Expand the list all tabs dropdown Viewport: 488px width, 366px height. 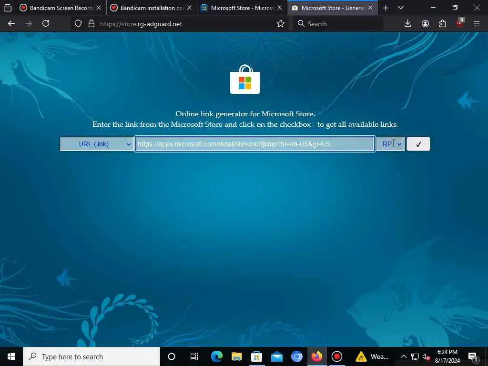pos(400,8)
